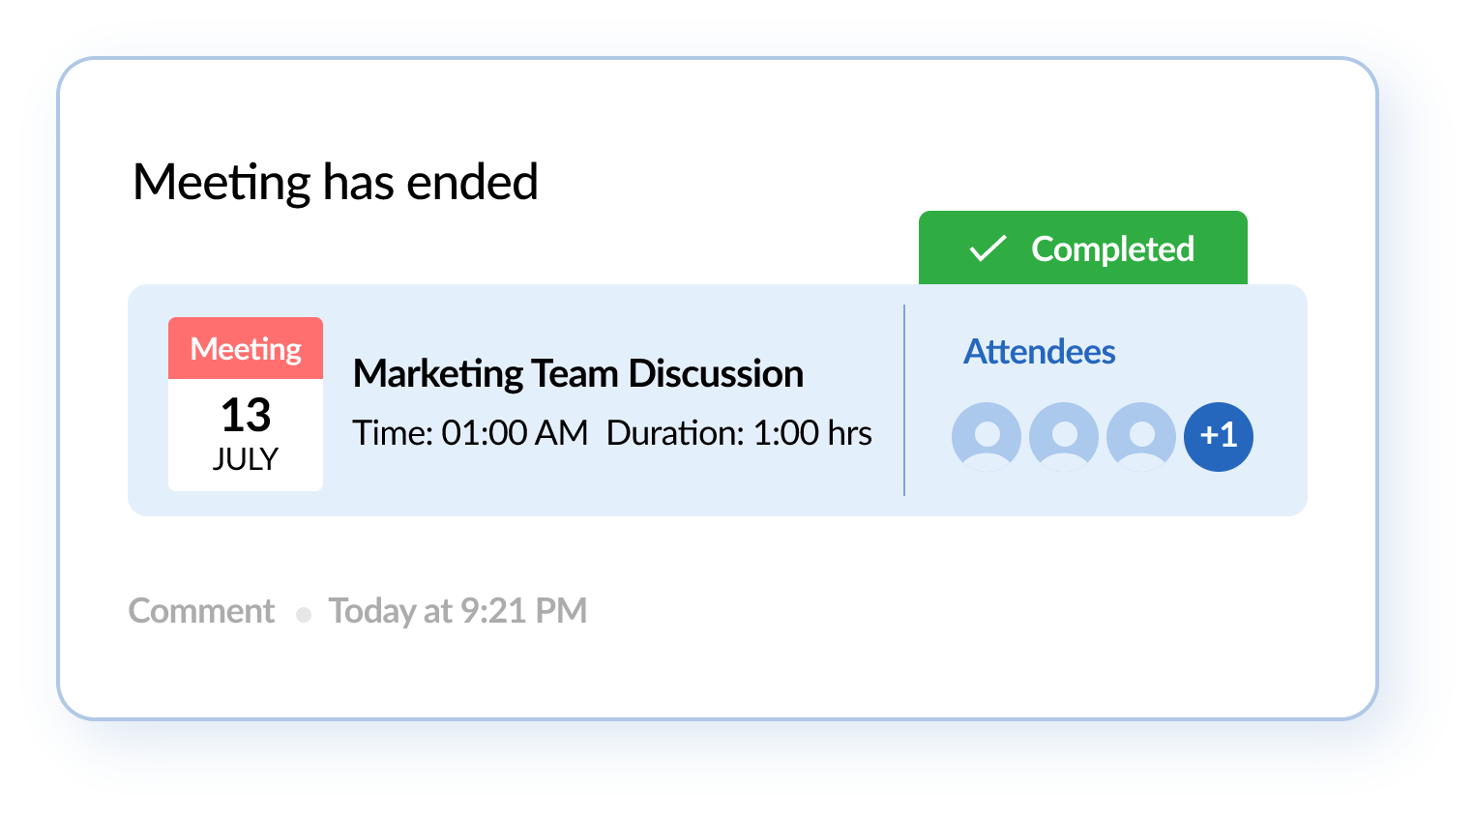Screen dimensions: 1474x816
Task: Open the Marketing Team Discussion meeting title
Action: (x=578, y=373)
